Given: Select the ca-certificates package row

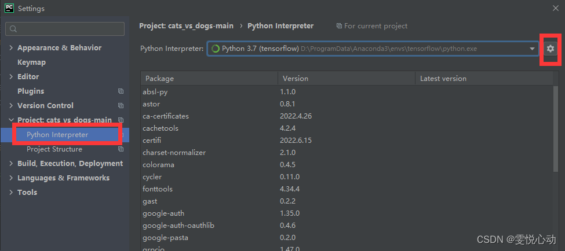Looking at the screenshot, I should point(347,116).
